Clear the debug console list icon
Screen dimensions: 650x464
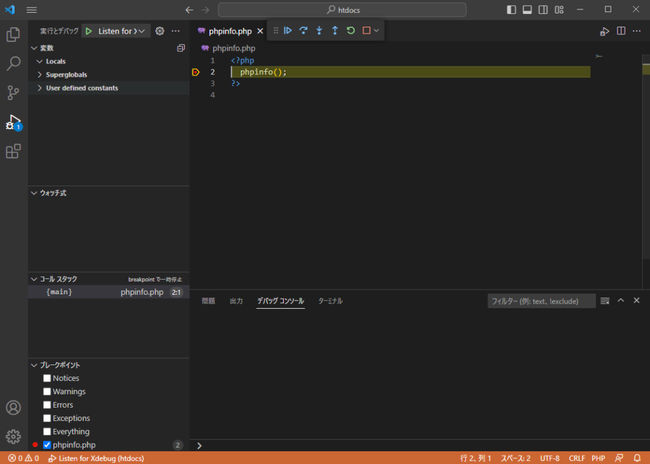click(x=605, y=301)
